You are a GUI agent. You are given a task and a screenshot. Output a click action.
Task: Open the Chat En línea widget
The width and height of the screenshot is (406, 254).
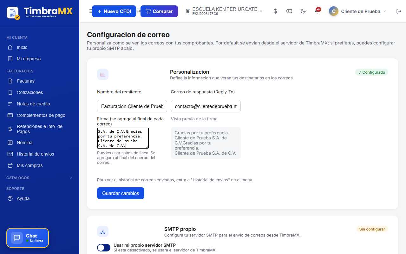click(28, 238)
